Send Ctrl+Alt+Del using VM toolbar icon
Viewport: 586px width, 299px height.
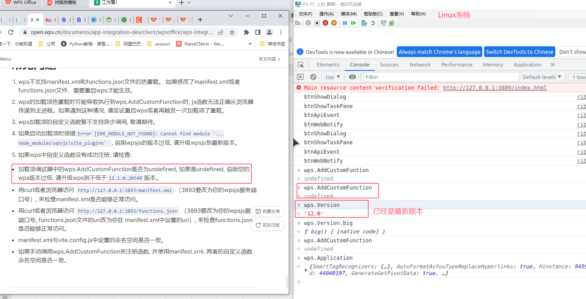pos(298,23)
